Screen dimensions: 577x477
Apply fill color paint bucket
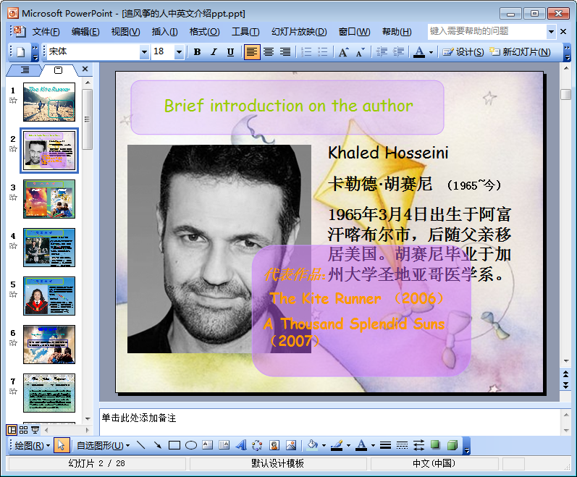[313, 445]
